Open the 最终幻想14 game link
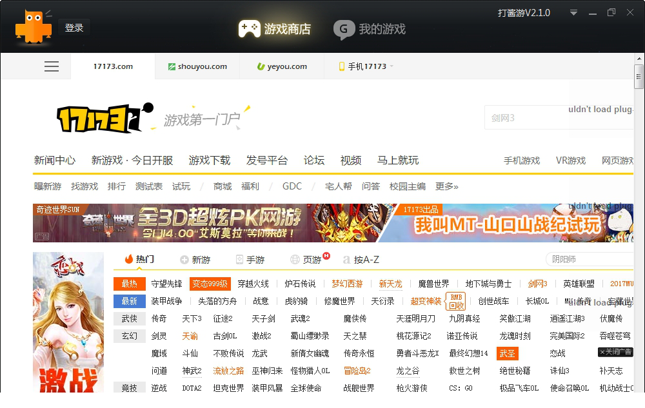This screenshot has width=645, height=408. pos(468,353)
